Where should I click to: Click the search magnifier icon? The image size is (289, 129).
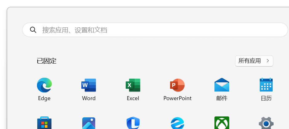coord(33,30)
